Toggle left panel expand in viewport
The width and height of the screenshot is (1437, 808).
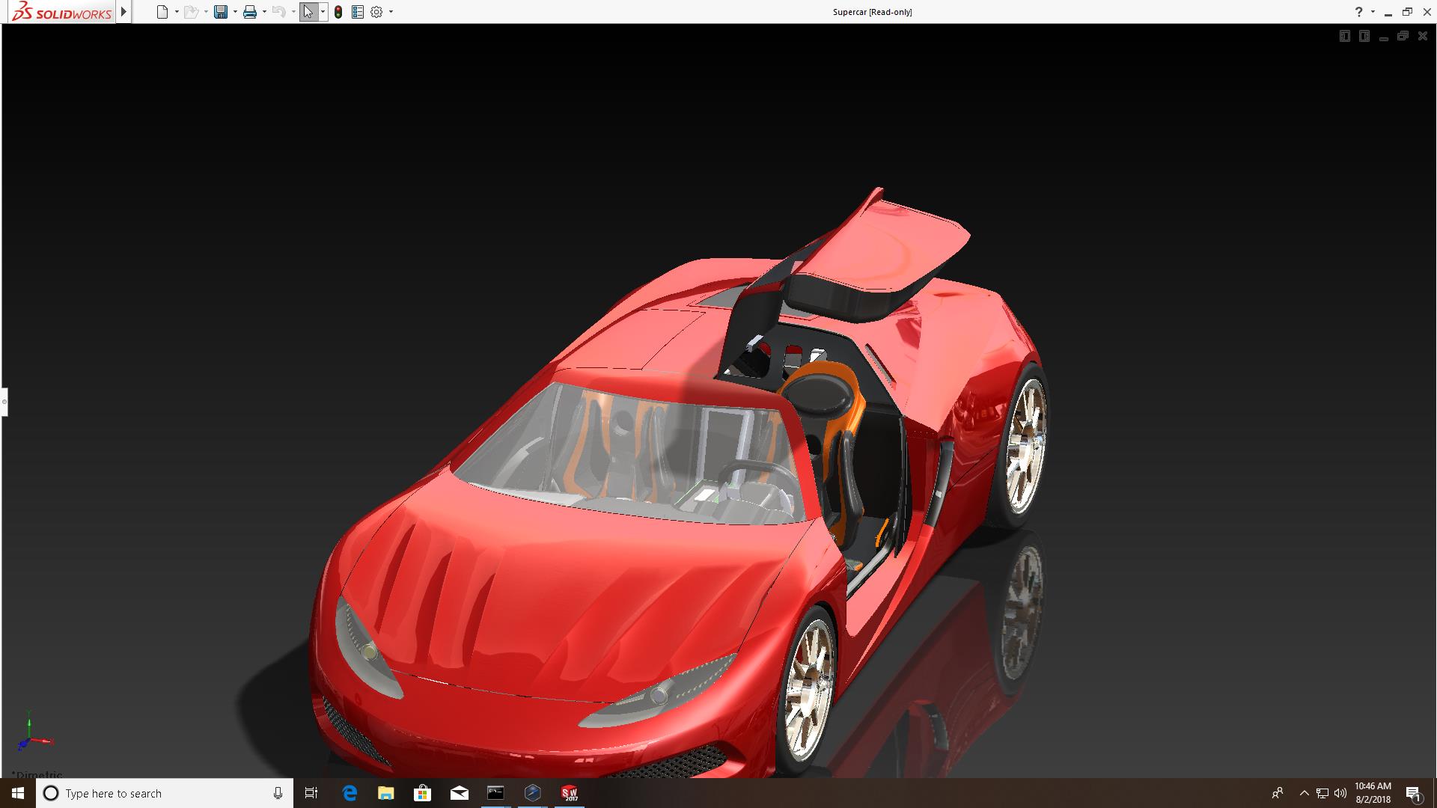1344,37
